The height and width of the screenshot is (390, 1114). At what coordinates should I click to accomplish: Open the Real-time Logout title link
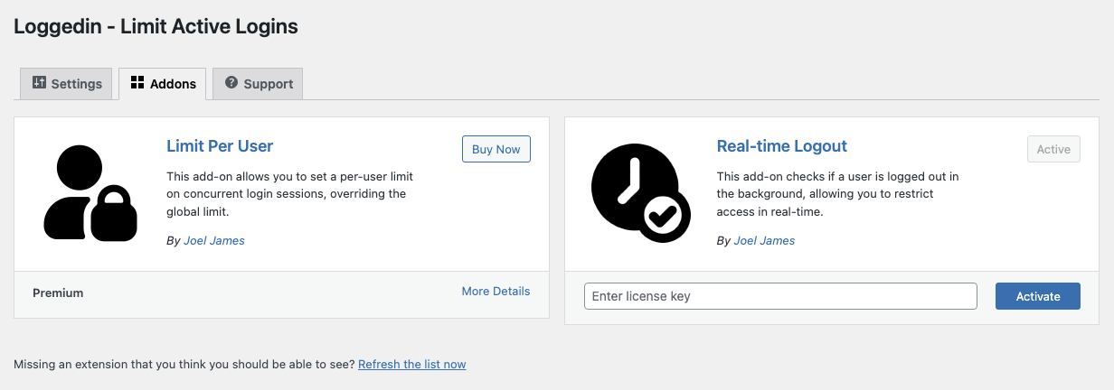[x=781, y=146]
